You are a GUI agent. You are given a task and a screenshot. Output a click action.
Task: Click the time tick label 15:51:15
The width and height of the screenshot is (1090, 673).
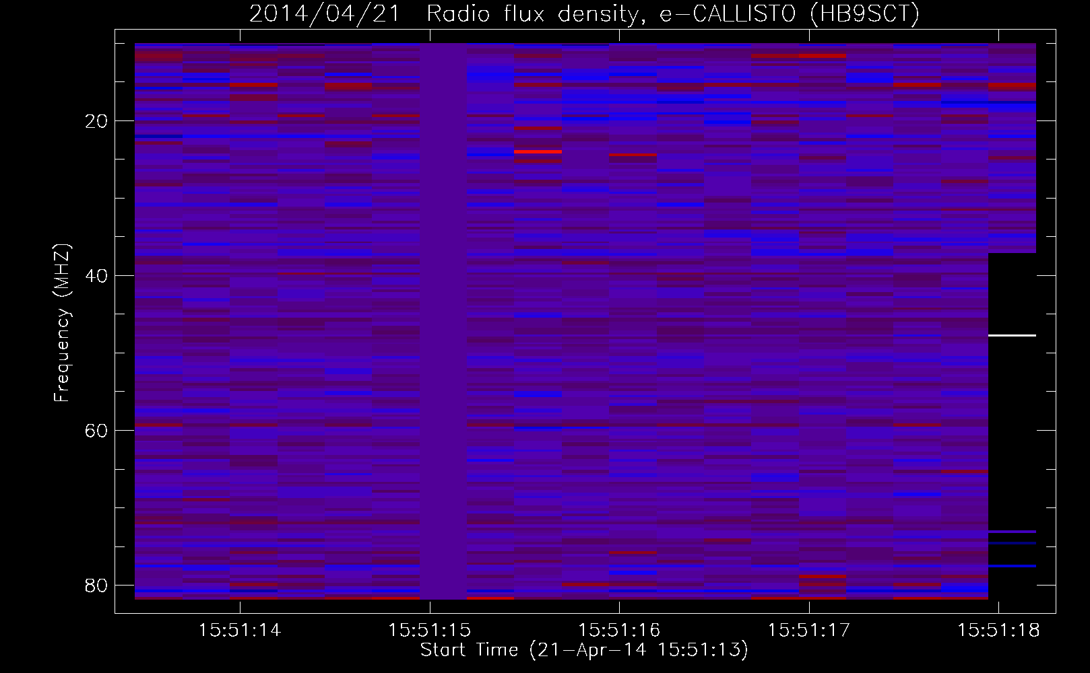click(x=430, y=631)
